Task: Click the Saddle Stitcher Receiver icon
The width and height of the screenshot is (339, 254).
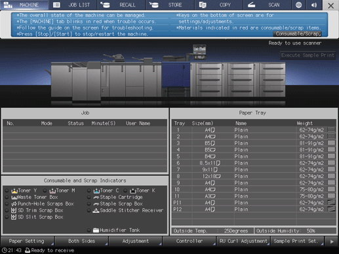Action: pos(96,210)
